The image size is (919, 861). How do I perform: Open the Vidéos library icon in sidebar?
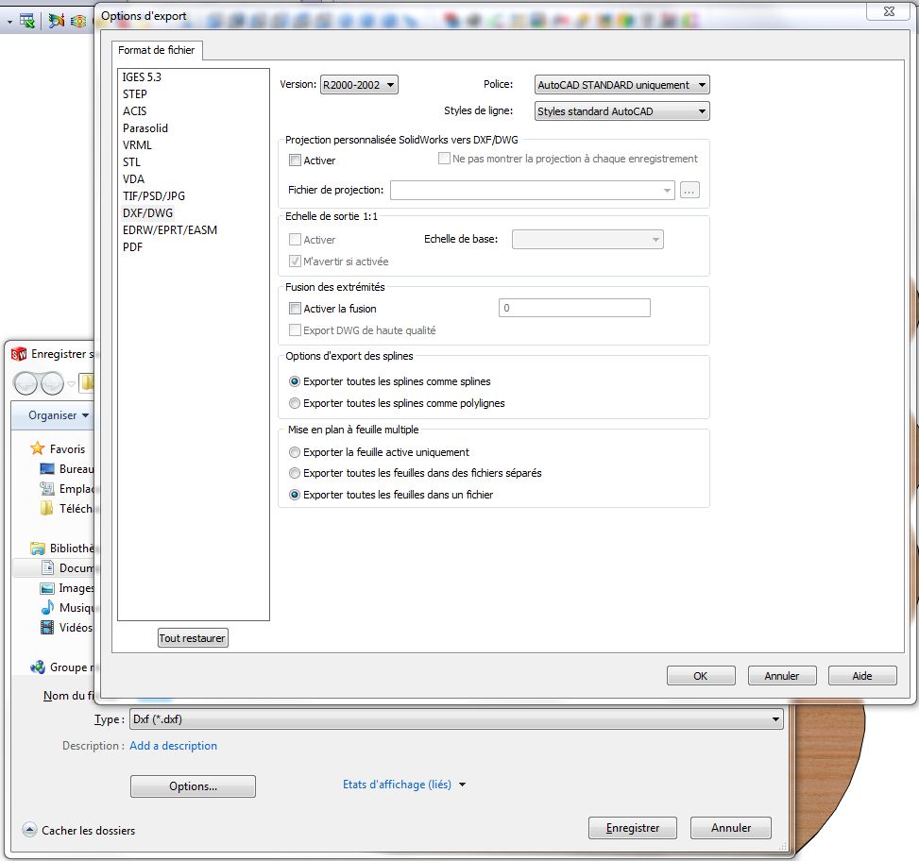pyautogui.click(x=47, y=627)
